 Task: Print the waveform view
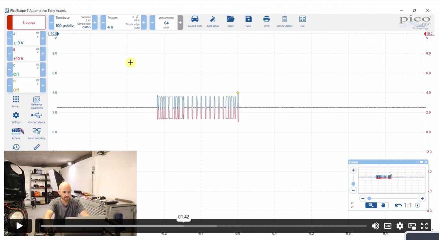tap(266, 22)
